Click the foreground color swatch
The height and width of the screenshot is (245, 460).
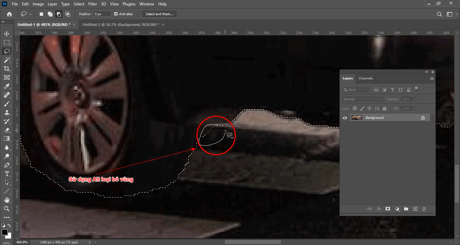tap(5, 232)
